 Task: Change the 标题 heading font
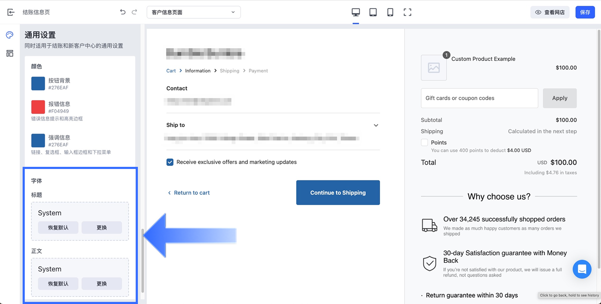click(x=102, y=228)
